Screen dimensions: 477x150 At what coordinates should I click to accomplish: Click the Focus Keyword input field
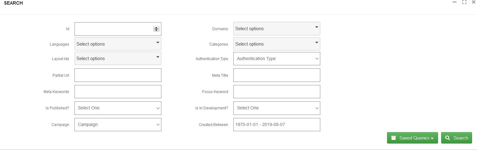click(x=277, y=92)
